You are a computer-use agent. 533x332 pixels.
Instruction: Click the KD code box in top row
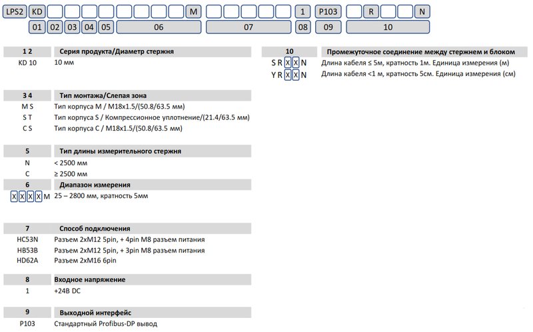coord(37,12)
